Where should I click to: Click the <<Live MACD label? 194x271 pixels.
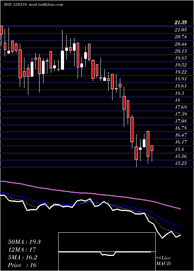(x=163, y=261)
